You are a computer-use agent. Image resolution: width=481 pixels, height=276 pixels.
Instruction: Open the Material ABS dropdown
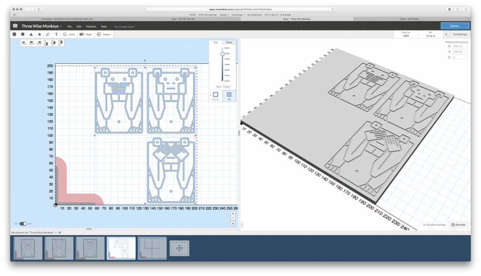tap(406, 34)
